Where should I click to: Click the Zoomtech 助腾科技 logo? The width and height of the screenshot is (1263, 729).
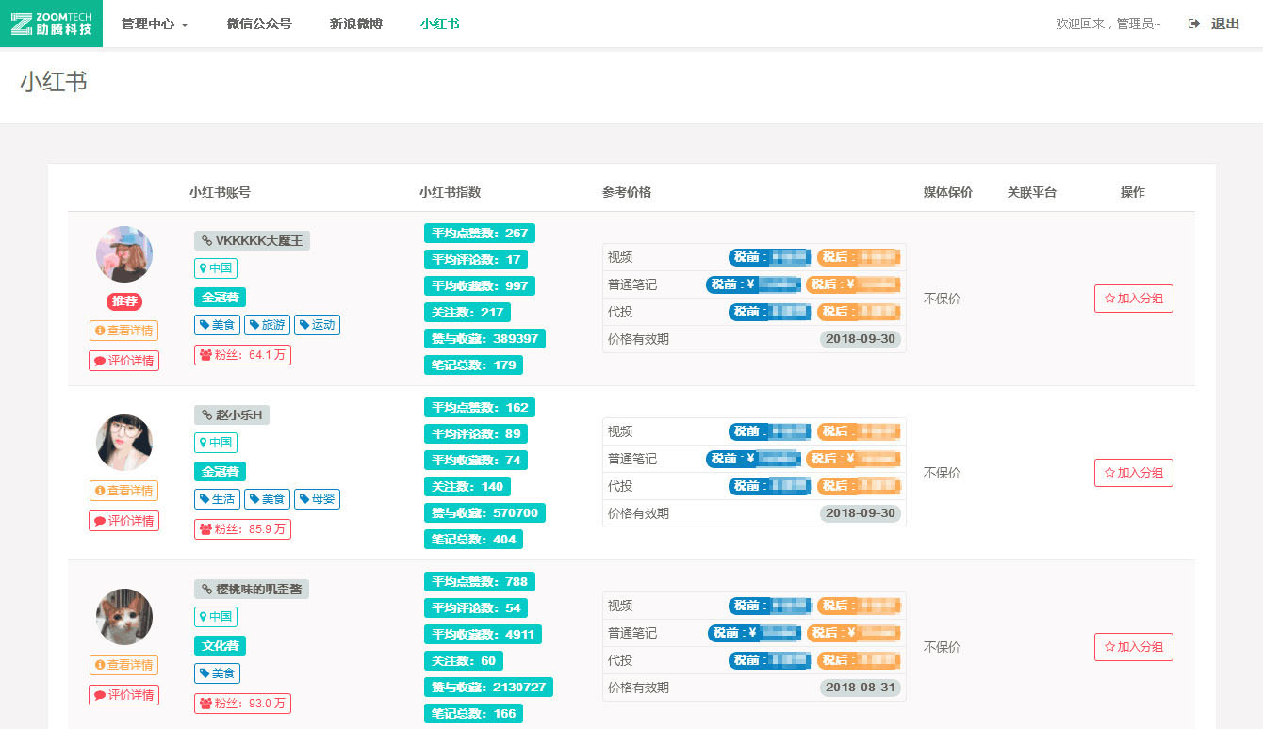52,24
